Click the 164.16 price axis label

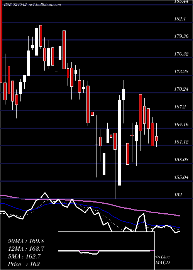click(x=181, y=125)
